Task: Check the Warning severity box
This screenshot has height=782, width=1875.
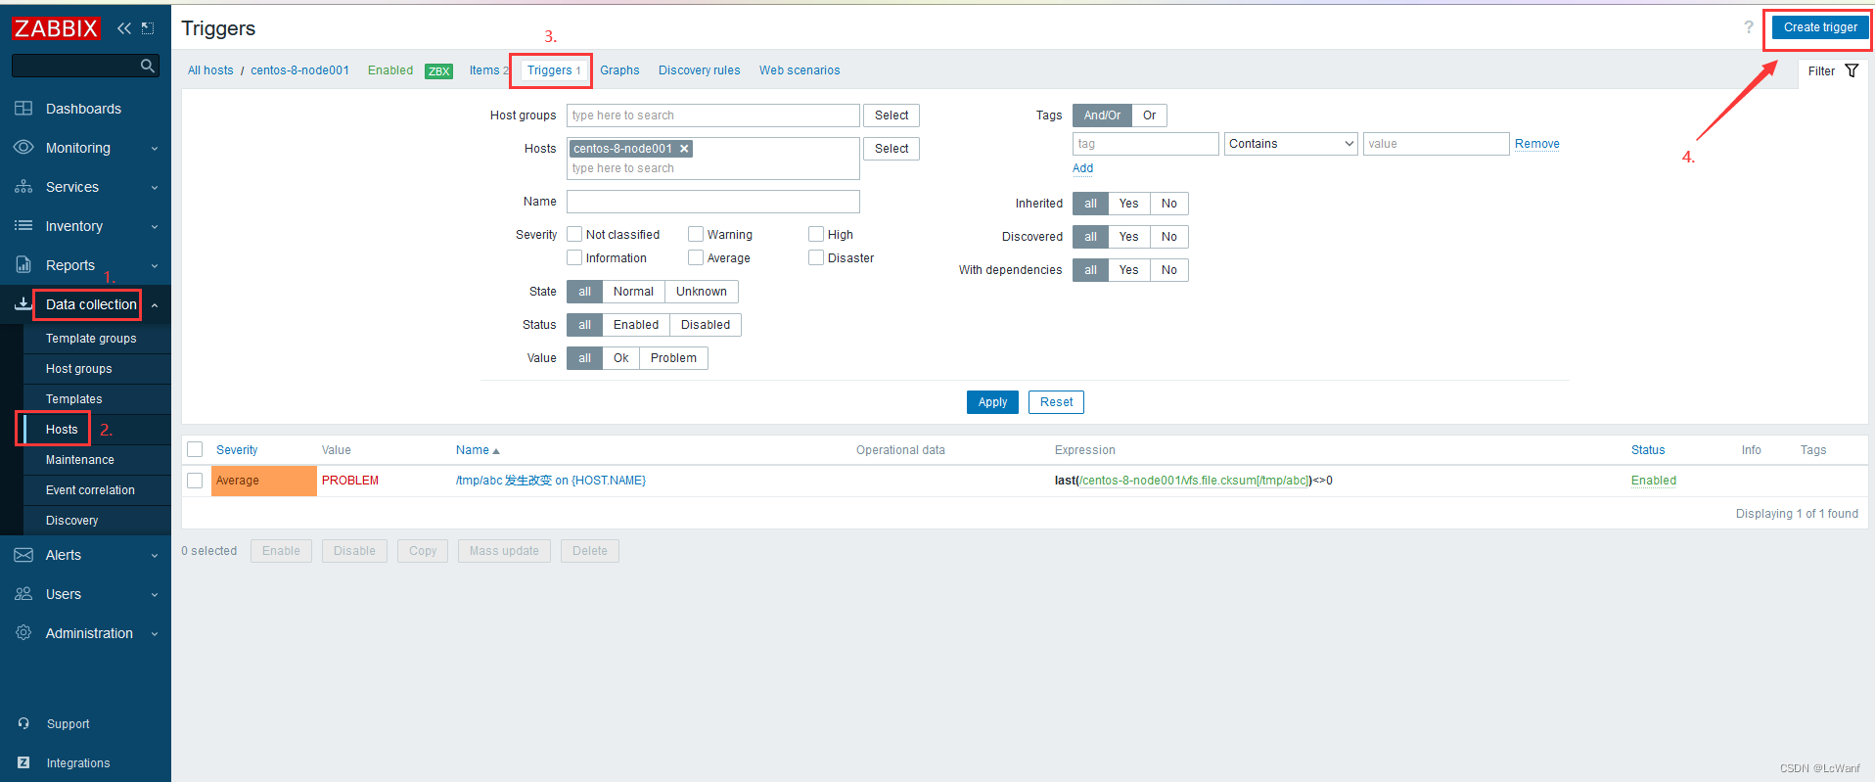Action: click(x=696, y=235)
